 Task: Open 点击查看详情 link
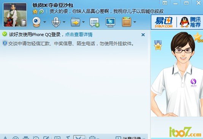79,35
